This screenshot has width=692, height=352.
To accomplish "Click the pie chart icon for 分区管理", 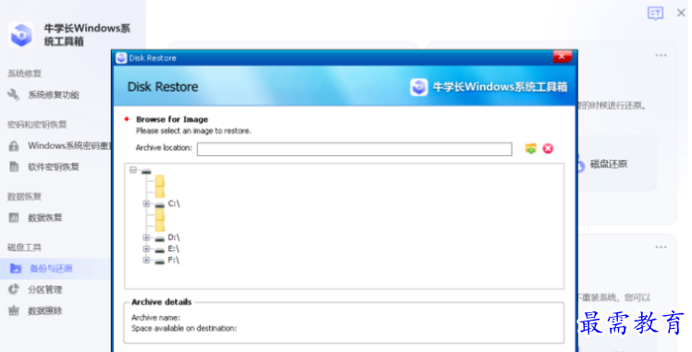I will click(x=14, y=289).
